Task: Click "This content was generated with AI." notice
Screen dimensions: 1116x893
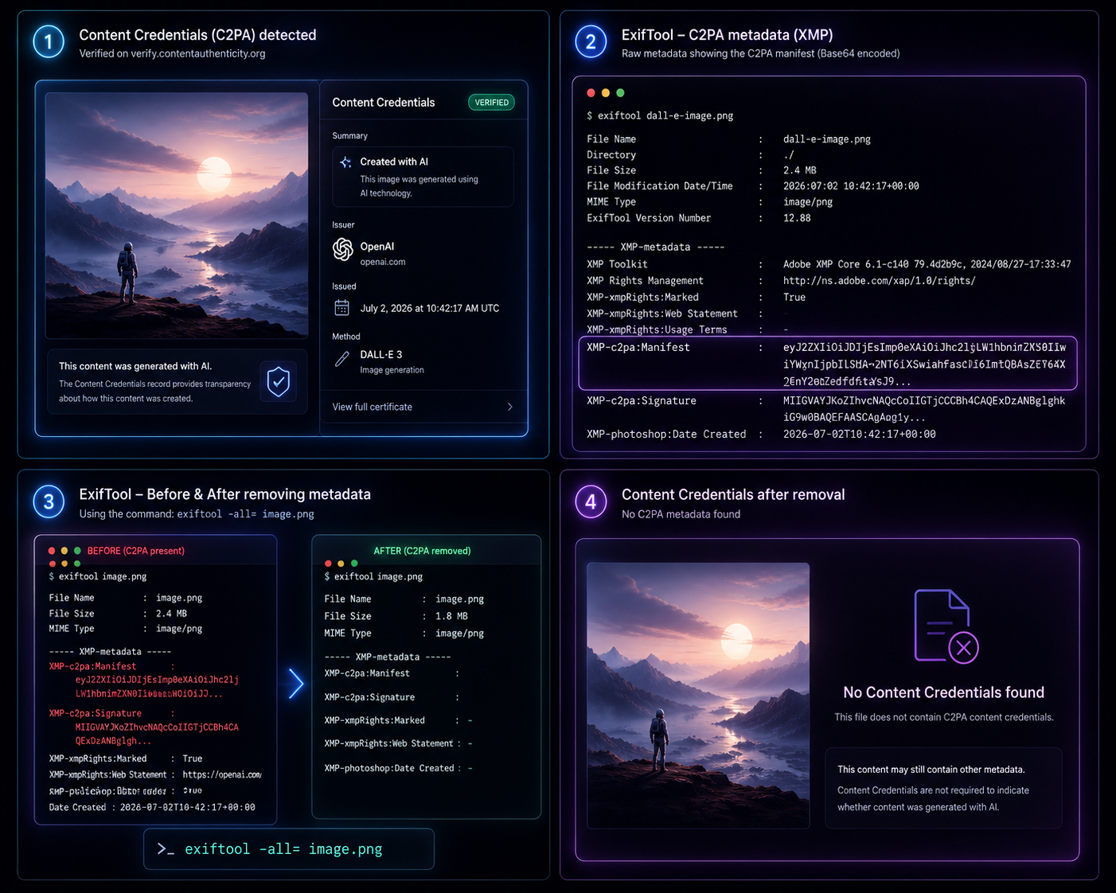Action: point(135,366)
